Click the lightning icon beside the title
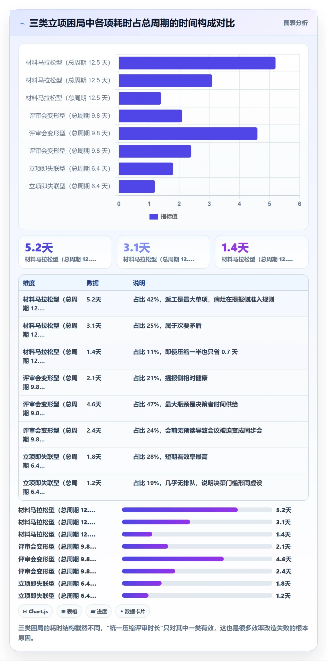The height and width of the screenshot is (661, 327). click(x=22, y=23)
